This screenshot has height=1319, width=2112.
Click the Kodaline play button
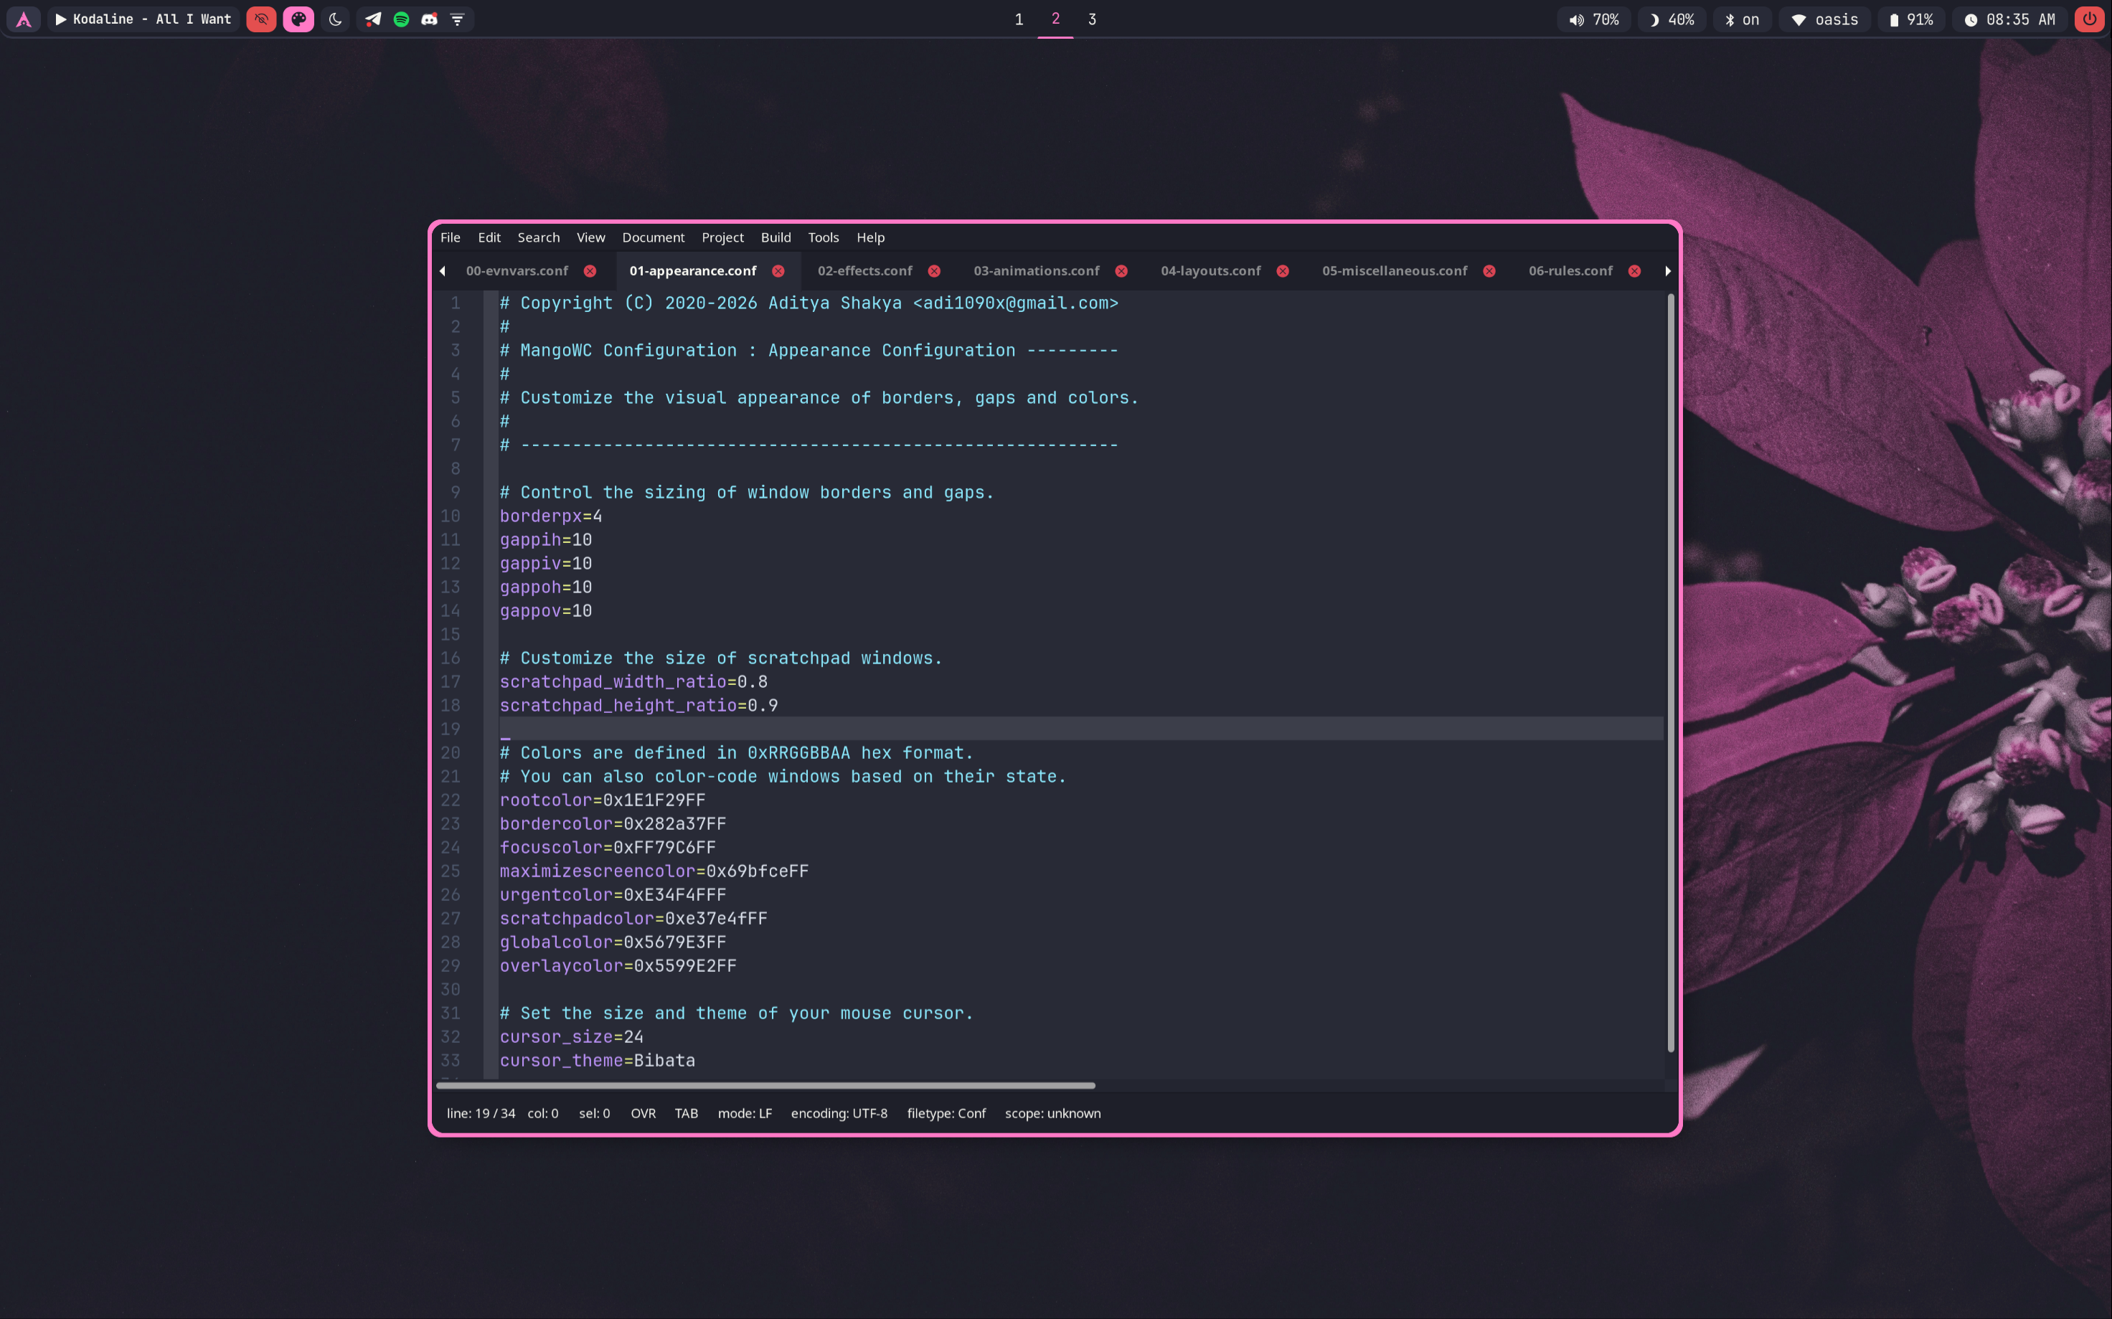click(x=61, y=19)
